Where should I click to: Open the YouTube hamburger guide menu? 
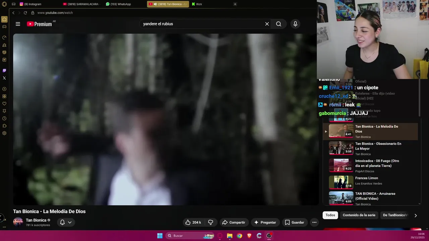tap(18, 24)
